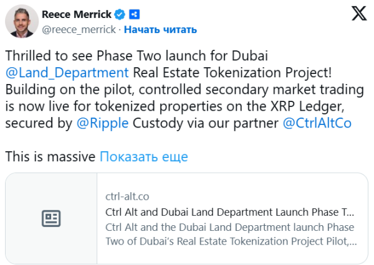Screen dimensions: 374x265
Task: Click the ctrl-alt.co domain label
Action: point(127,197)
